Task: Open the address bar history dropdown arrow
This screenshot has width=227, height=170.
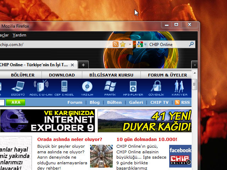Action: (130, 44)
